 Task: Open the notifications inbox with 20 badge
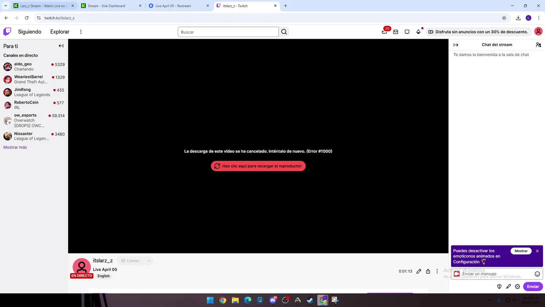point(384,32)
